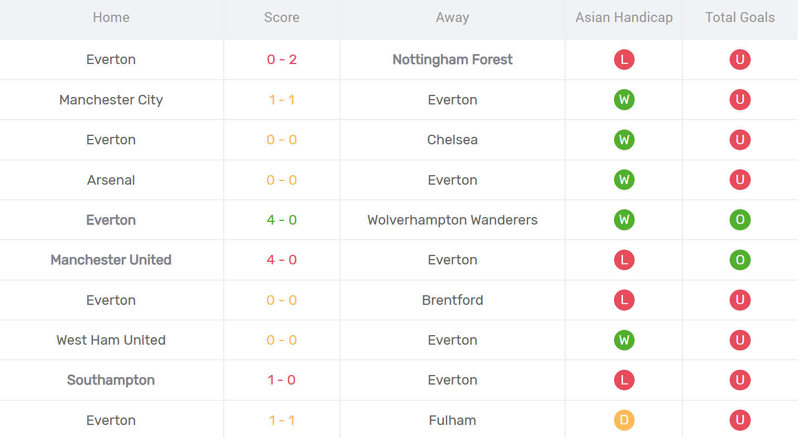This screenshot has height=438, width=799.
Task: Click the U total goals badge for Brentford match
Action: (x=740, y=300)
